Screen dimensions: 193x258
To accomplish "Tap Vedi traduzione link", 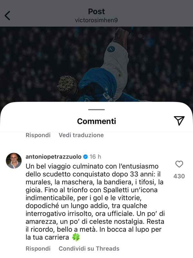I will pyautogui.click(x=81, y=135).
